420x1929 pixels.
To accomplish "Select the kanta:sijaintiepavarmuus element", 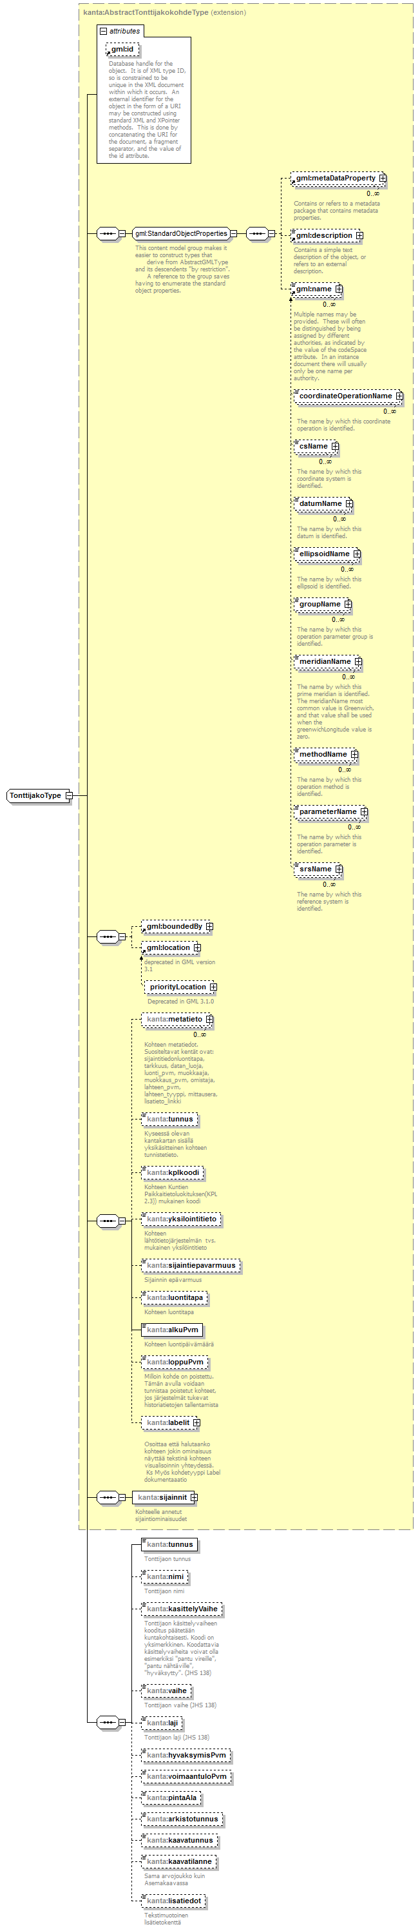I will click(191, 1266).
